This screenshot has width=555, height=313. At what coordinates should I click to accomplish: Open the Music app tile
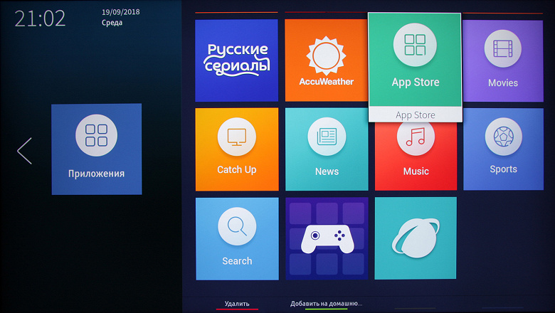click(416, 156)
